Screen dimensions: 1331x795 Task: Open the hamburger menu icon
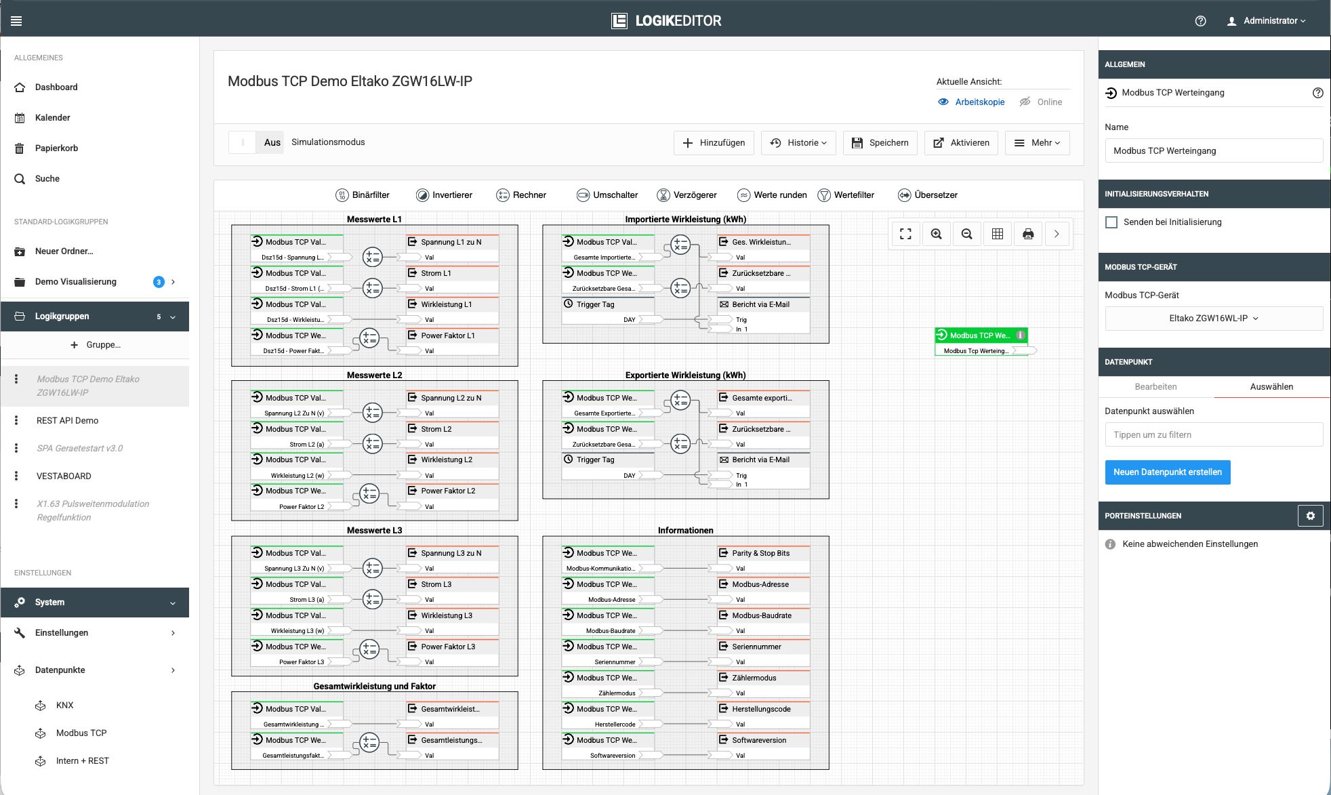[x=16, y=21]
